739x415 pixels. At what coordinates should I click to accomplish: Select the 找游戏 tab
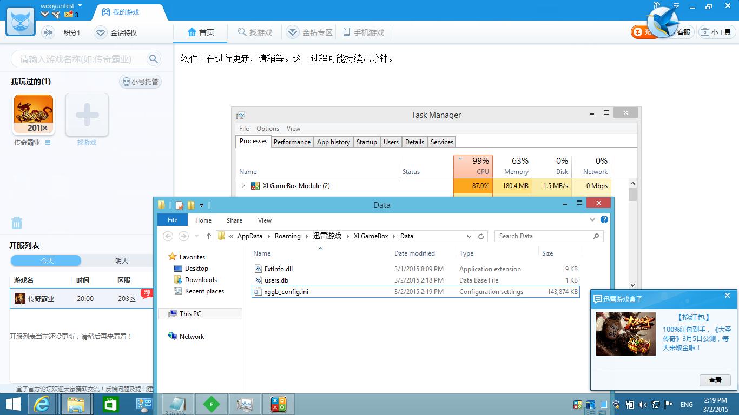point(255,32)
